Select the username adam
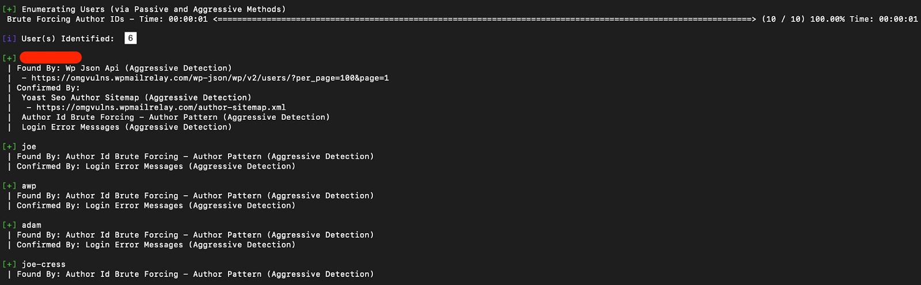921x285 pixels. point(32,225)
